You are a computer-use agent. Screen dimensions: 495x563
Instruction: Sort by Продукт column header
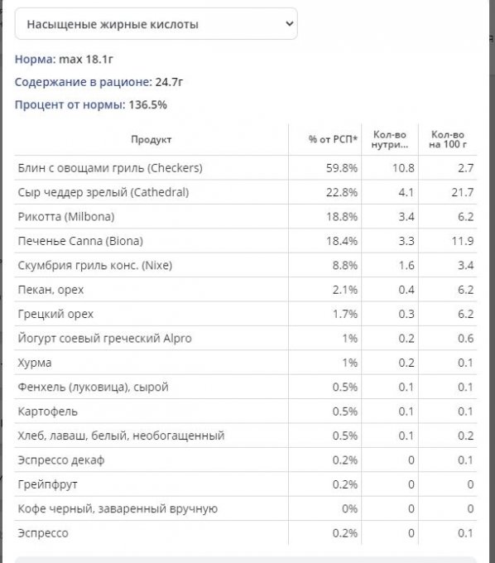click(151, 139)
